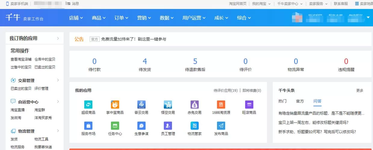
Task: Open 洋淘买家秀 in sidebar
Action: point(43,118)
